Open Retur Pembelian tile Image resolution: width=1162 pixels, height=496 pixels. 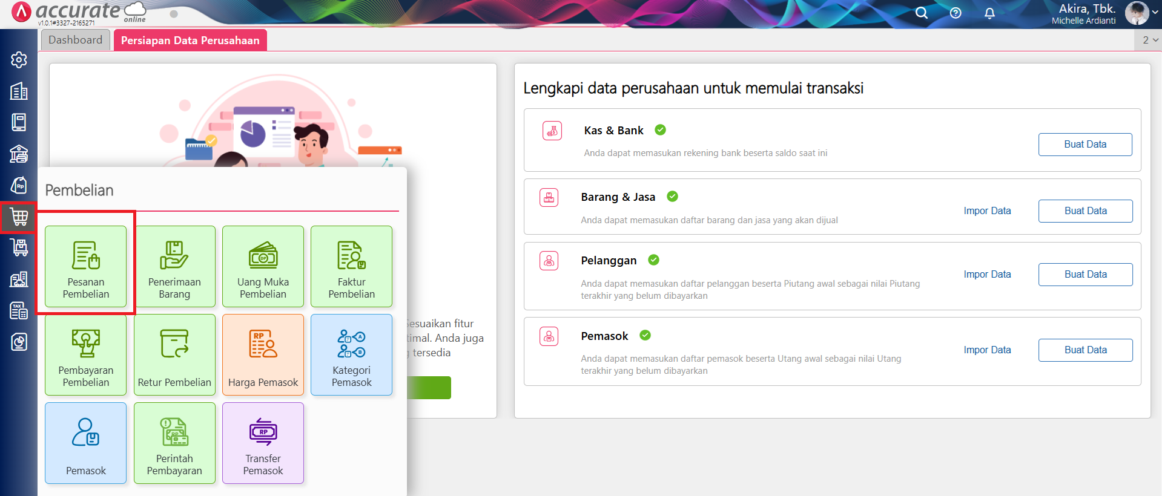(174, 355)
